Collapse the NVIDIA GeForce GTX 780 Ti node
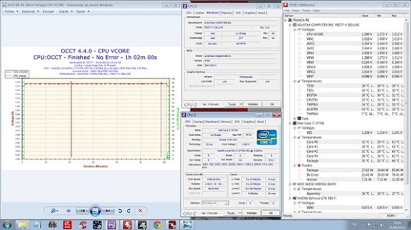Screen dimensions: 411x230 click(x=290, y=198)
